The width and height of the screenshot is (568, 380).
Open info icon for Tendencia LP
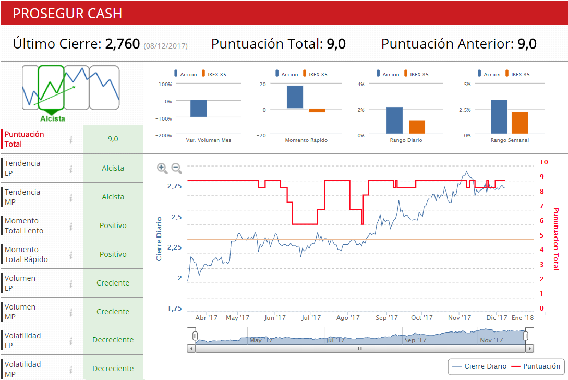pyautogui.click(x=71, y=169)
